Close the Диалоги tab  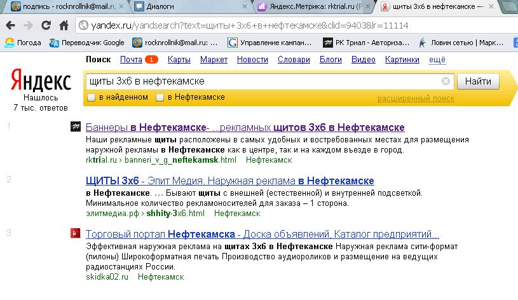click(245, 6)
